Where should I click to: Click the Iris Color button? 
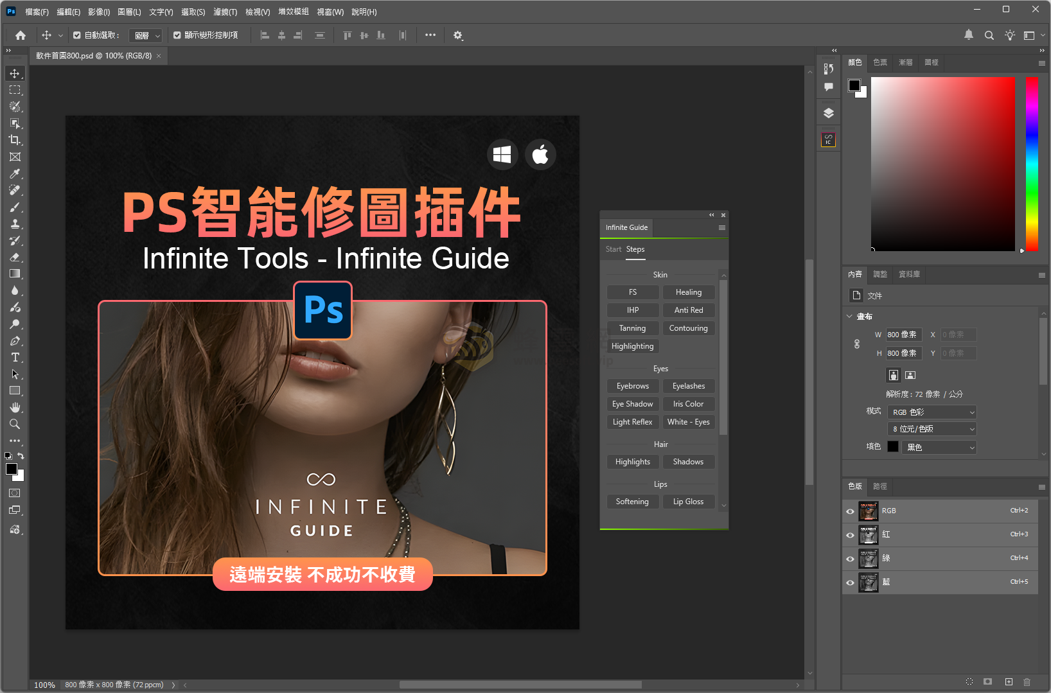tap(689, 404)
